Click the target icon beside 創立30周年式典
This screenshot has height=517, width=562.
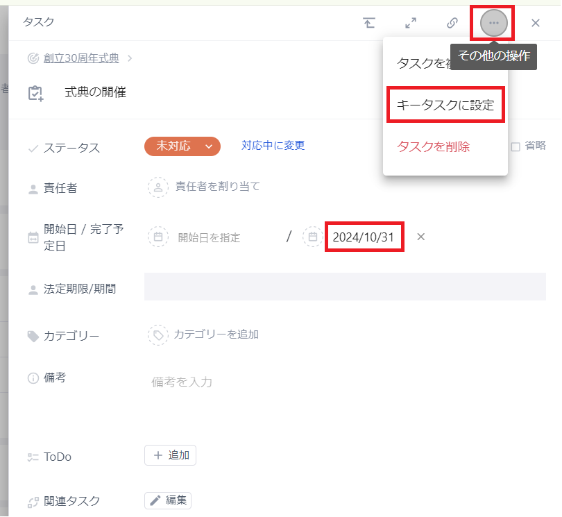point(33,58)
